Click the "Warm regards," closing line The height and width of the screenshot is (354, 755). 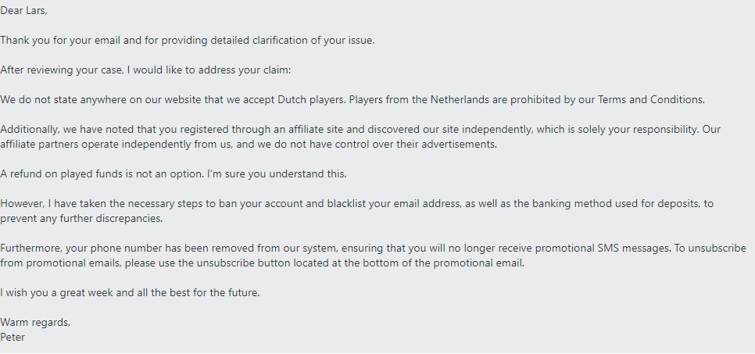[35, 322]
